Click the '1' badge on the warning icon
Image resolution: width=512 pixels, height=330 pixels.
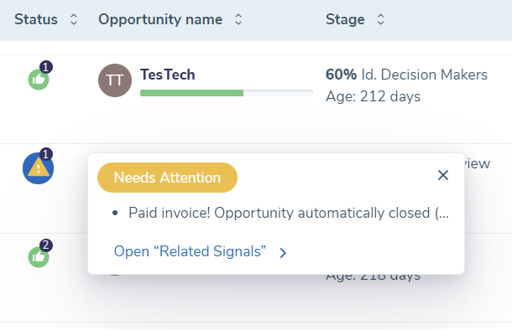click(x=46, y=154)
